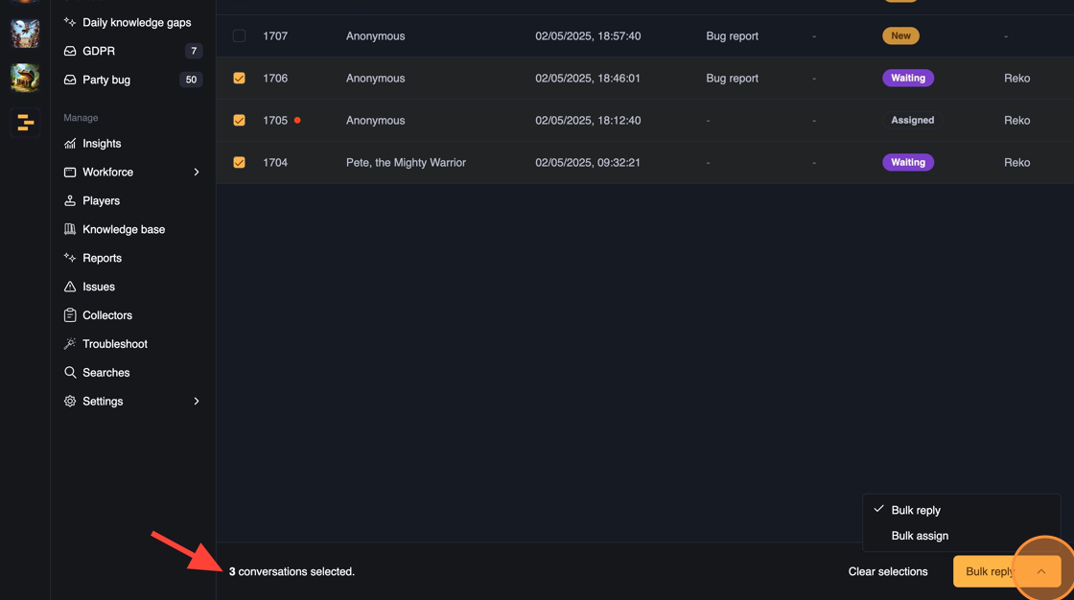Viewport: 1074px width, 600px height.
Task: Expand the Workforce submenu chevron
Action: click(197, 173)
